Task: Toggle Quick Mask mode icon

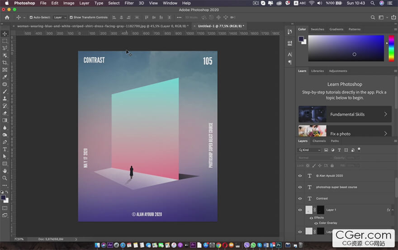Action: click(5, 208)
